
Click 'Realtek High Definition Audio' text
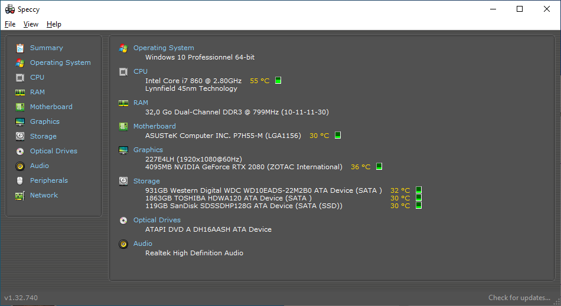pos(194,253)
